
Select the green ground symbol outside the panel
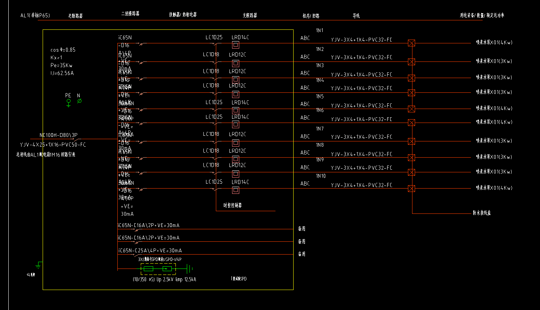coord(39,265)
